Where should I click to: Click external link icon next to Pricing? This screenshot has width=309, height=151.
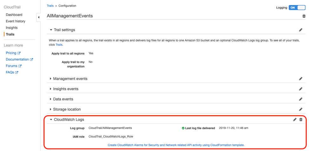point(19,53)
